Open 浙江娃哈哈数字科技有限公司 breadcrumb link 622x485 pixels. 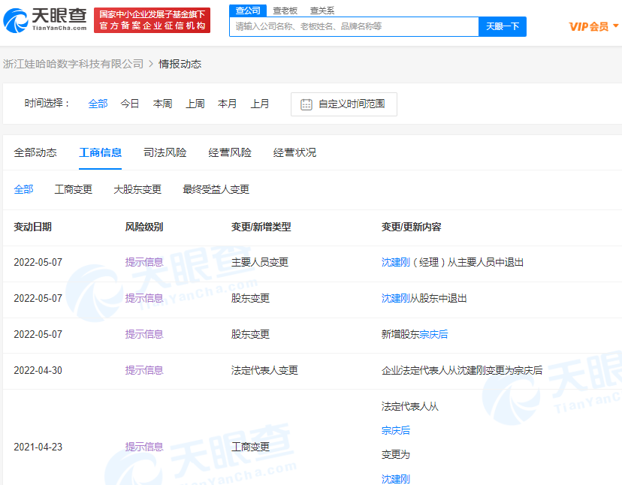point(74,64)
